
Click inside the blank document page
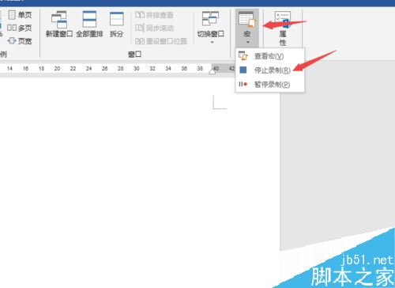point(140,182)
